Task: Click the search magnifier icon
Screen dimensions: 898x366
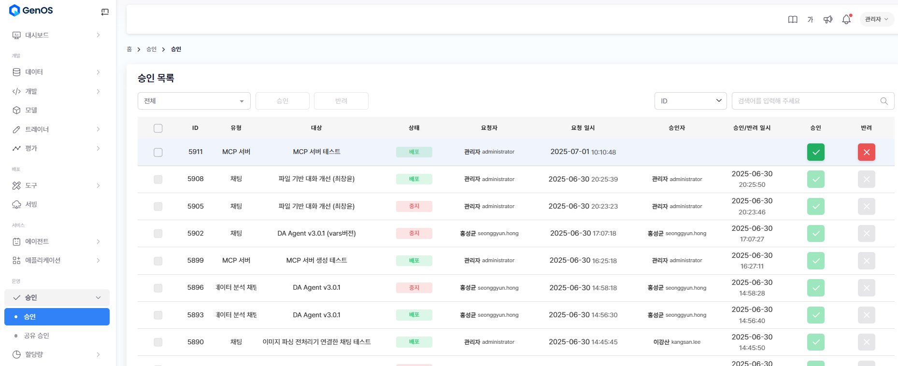Action: point(884,101)
